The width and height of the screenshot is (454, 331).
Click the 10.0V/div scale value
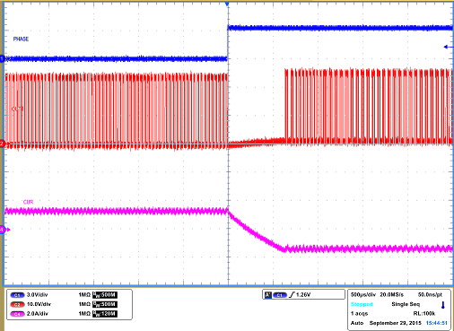tap(39, 304)
